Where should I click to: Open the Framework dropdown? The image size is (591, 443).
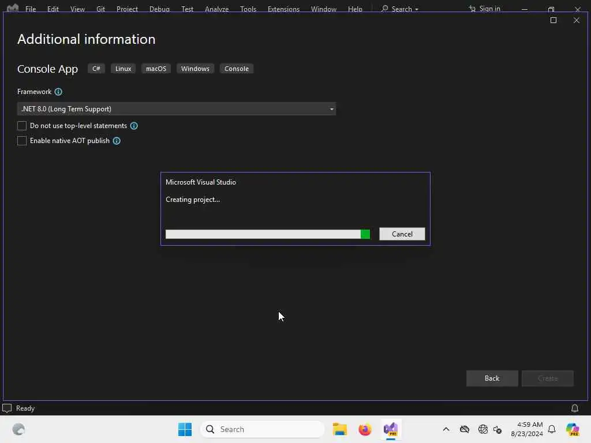pos(177,109)
